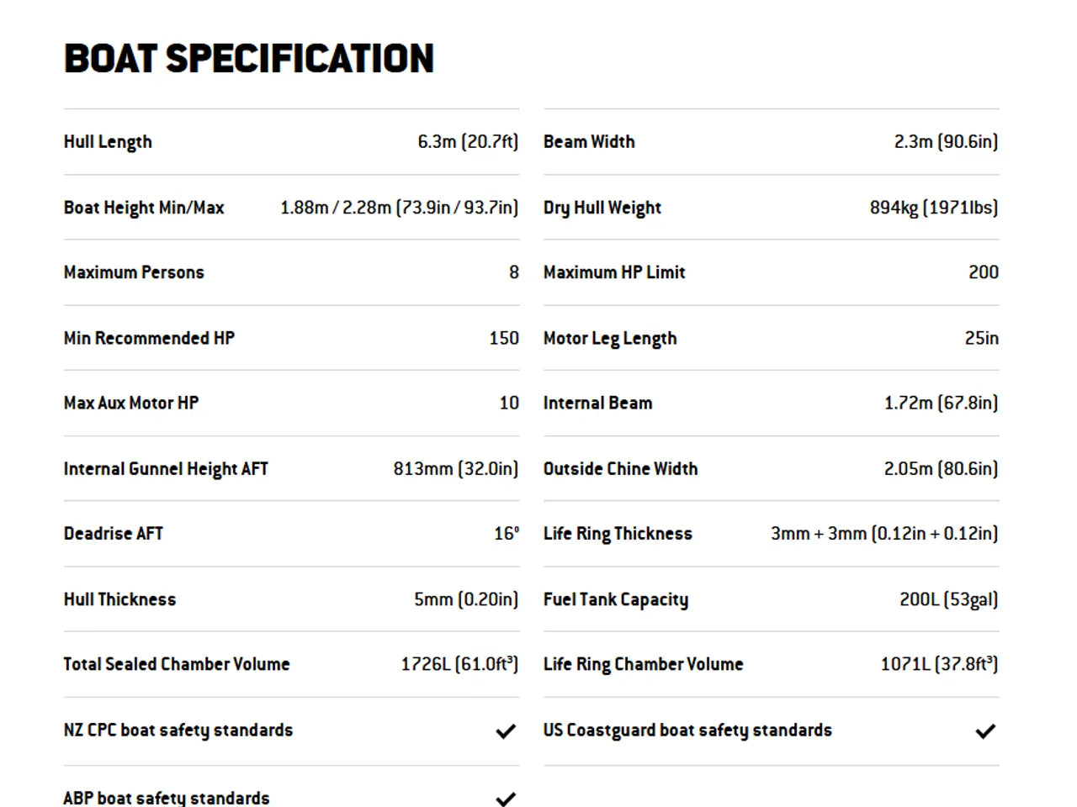The image size is (1077, 807).
Task: Click the Beam Width value 2.3m
Action: point(946,142)
